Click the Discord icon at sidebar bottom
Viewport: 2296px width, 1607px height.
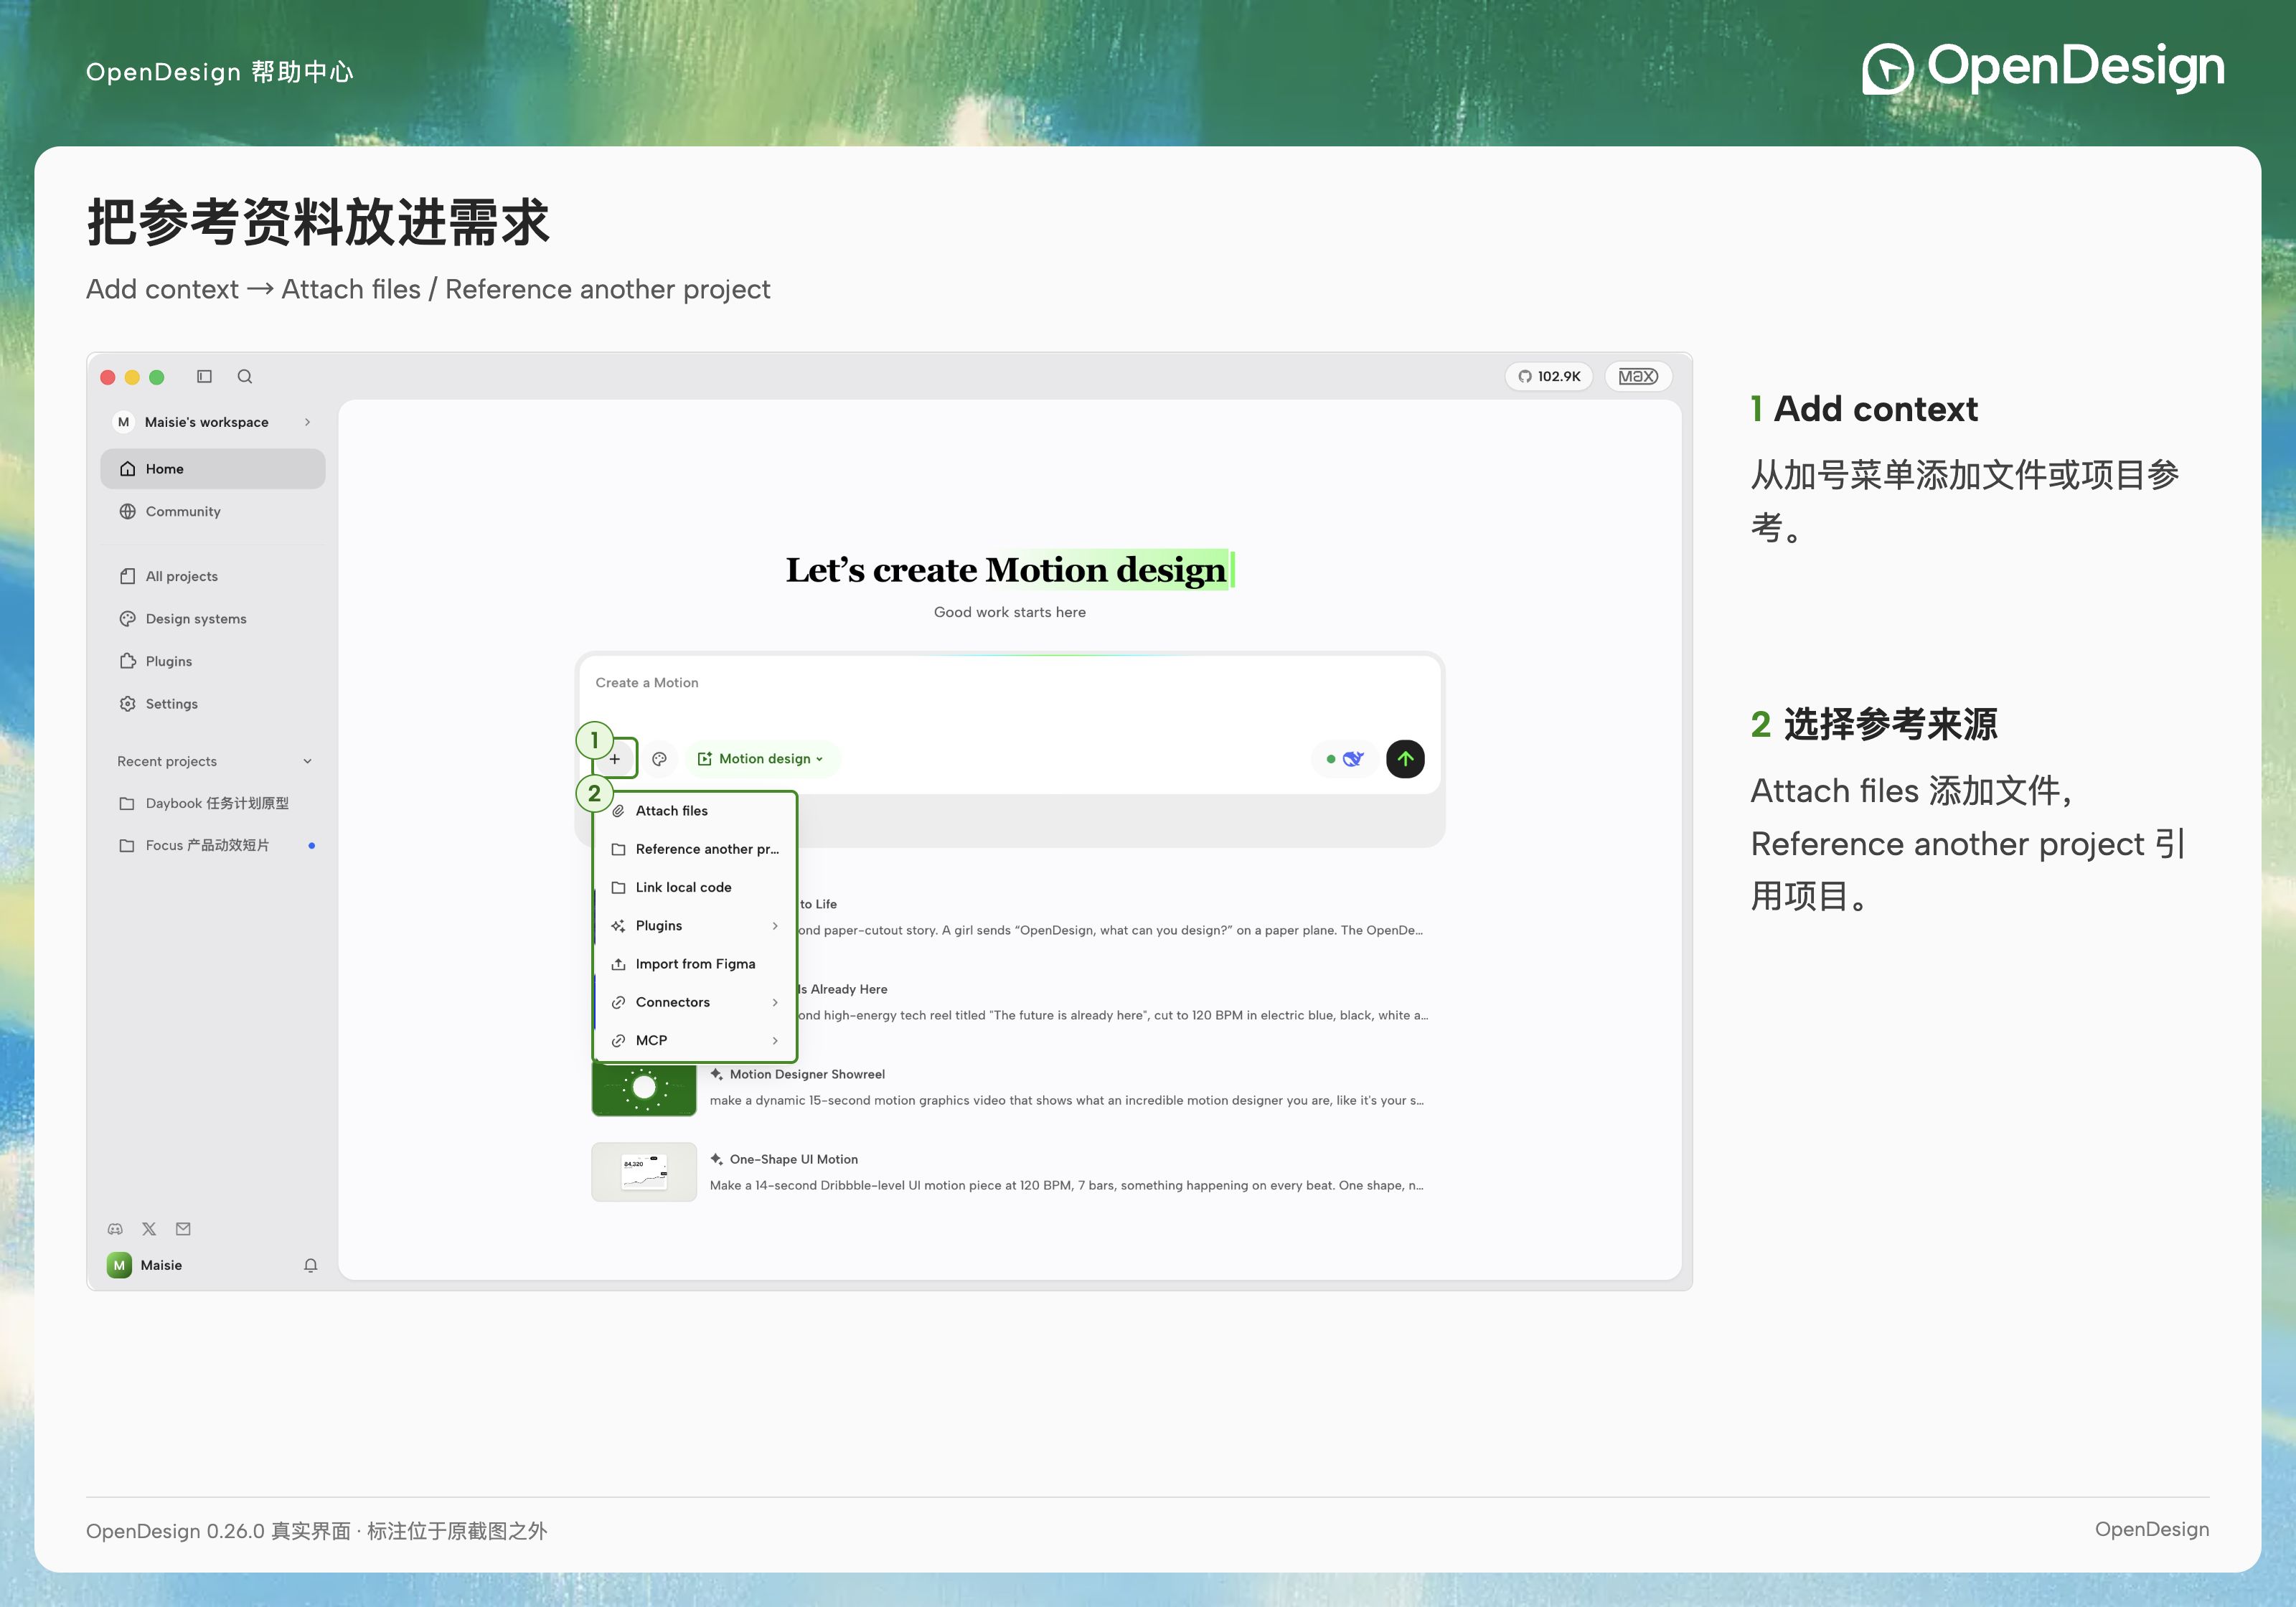click(115, 1229)
